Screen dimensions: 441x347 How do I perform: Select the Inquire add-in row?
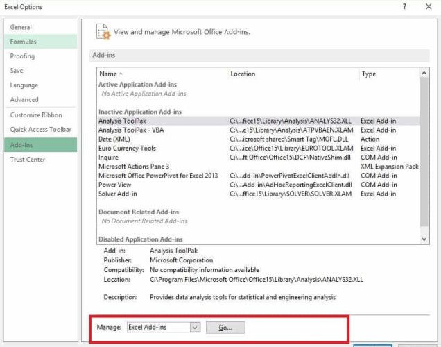coord(259,158)
